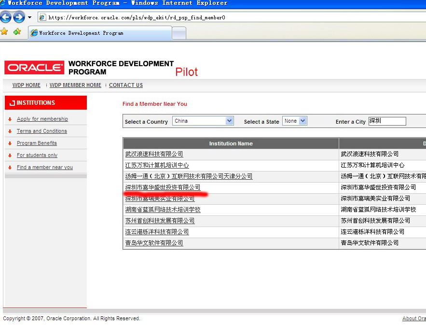Open Find a member near you link
Image resolution: width=426 pixels, height=327 pixels.
tap(45, 167)
